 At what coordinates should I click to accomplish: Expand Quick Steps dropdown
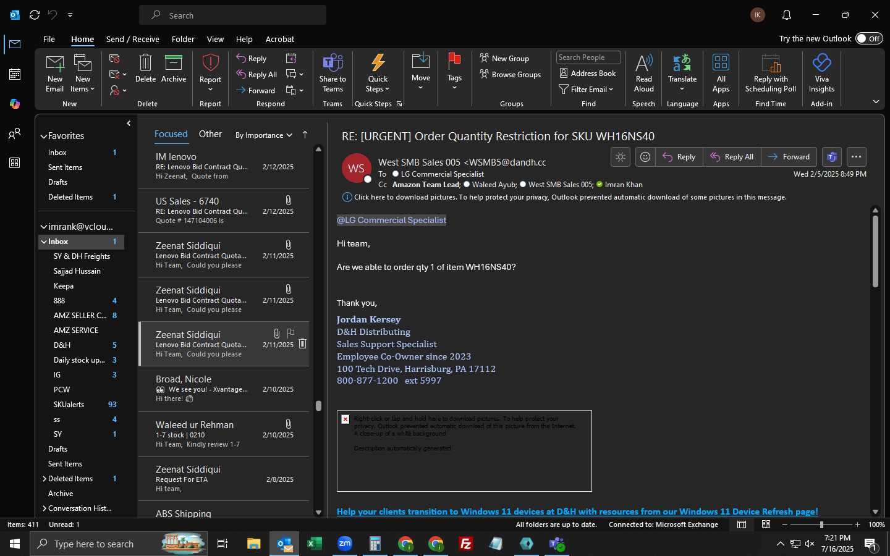click(378, 73)
